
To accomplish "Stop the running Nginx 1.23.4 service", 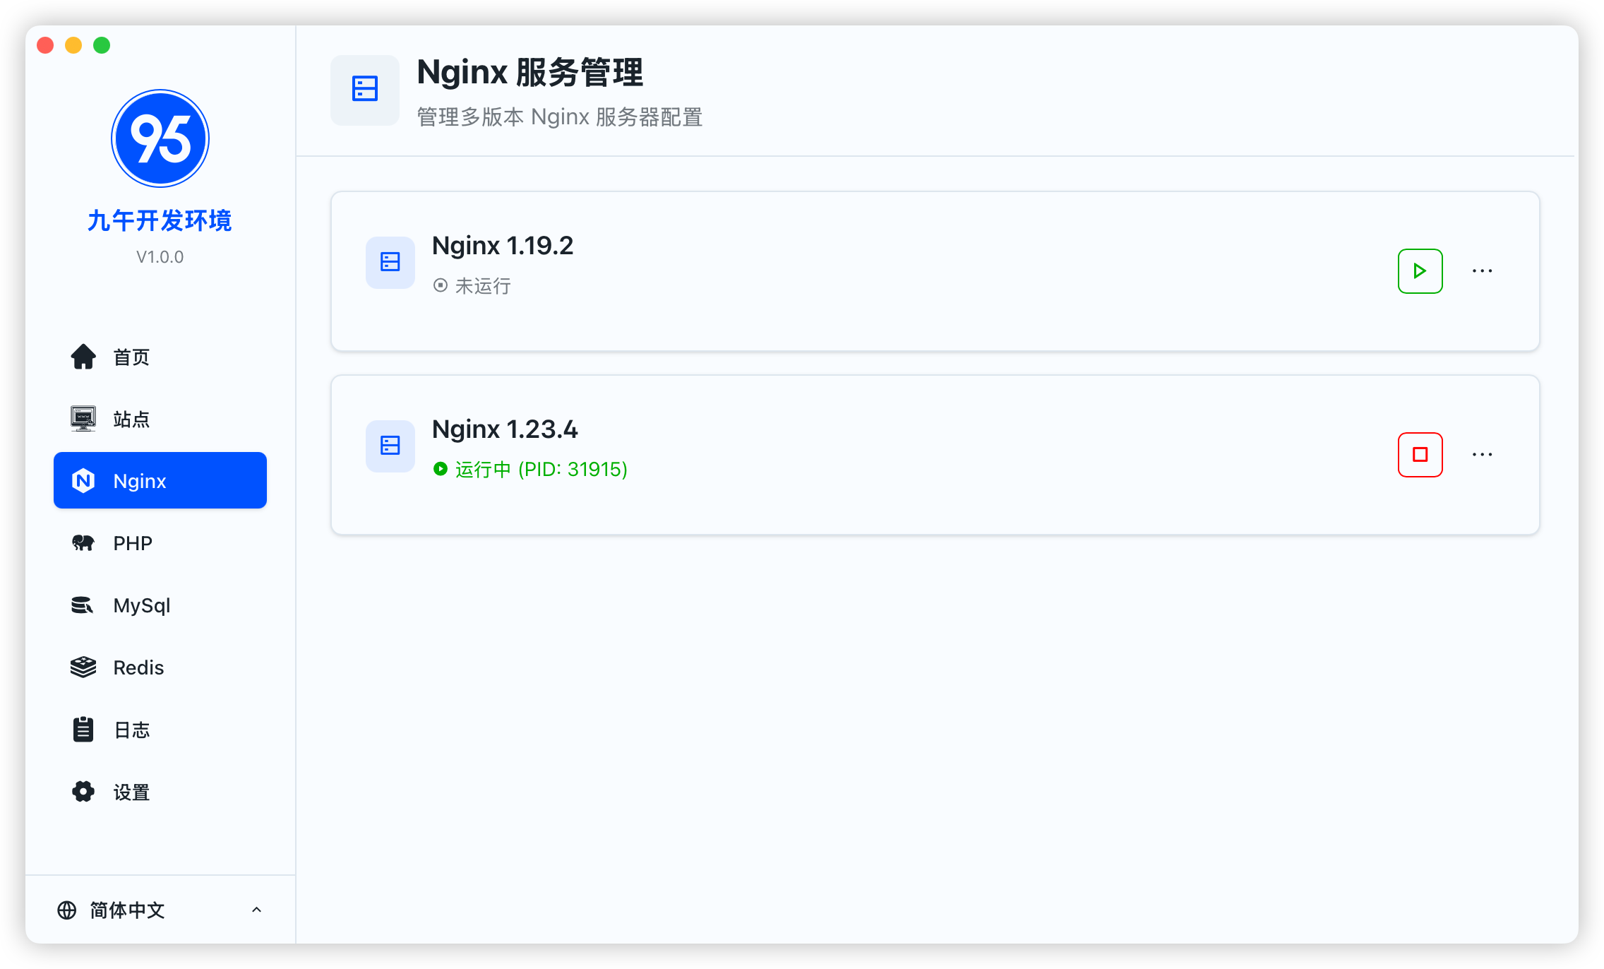I will 1420,455.
